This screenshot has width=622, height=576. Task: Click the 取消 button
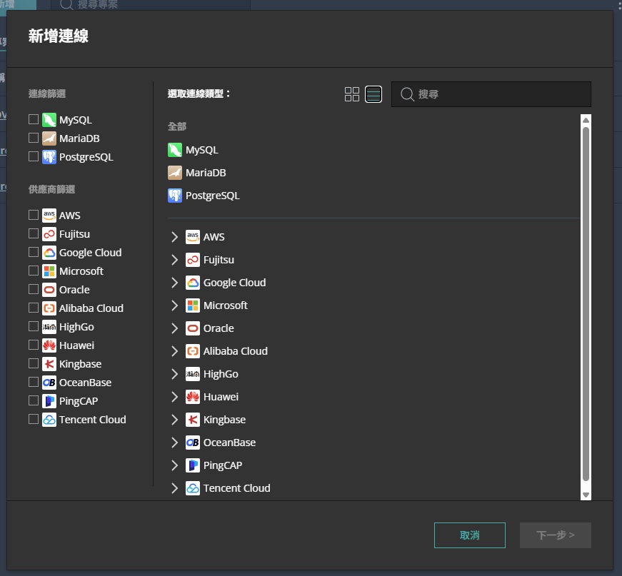[x=469, y=535]
